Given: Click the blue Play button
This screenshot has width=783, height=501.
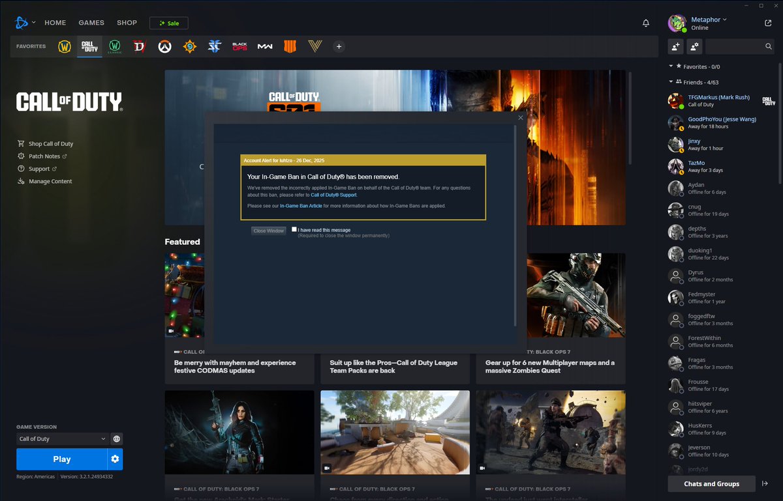Looking at the screenshot, I should tap(62, 459).
